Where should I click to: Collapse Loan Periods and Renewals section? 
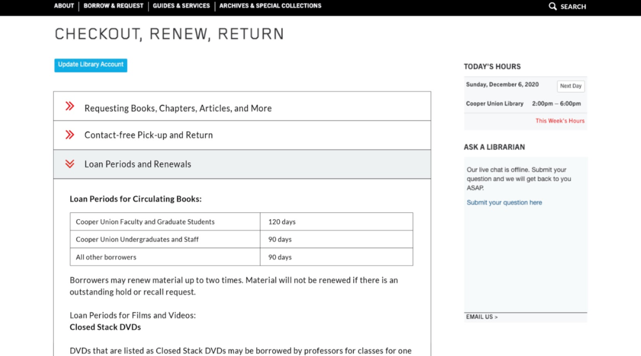(x=242, y=164)
